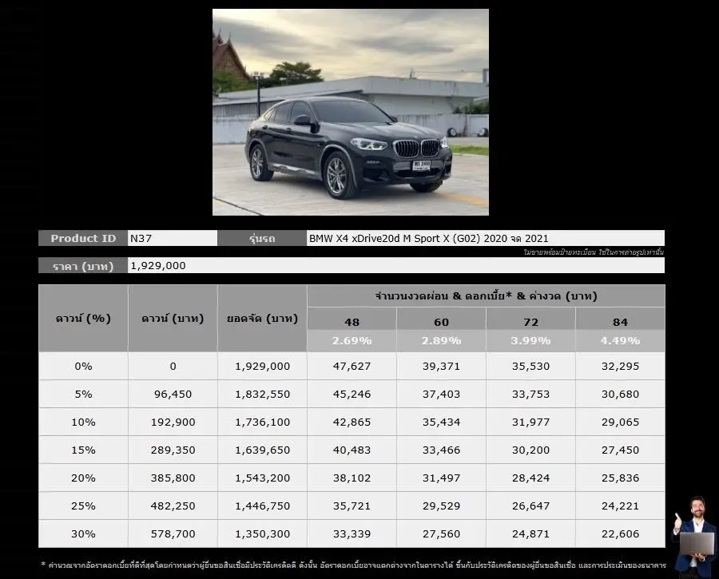This screenshot has height=579, width=719.
Task: Click the ดาวน์ (บาท) column header
Action: tap(173, 318)
